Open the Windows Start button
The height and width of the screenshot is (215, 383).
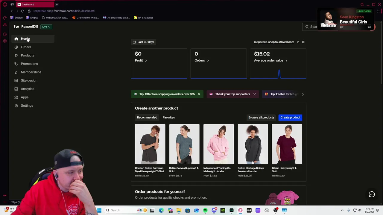coord(99,210)
